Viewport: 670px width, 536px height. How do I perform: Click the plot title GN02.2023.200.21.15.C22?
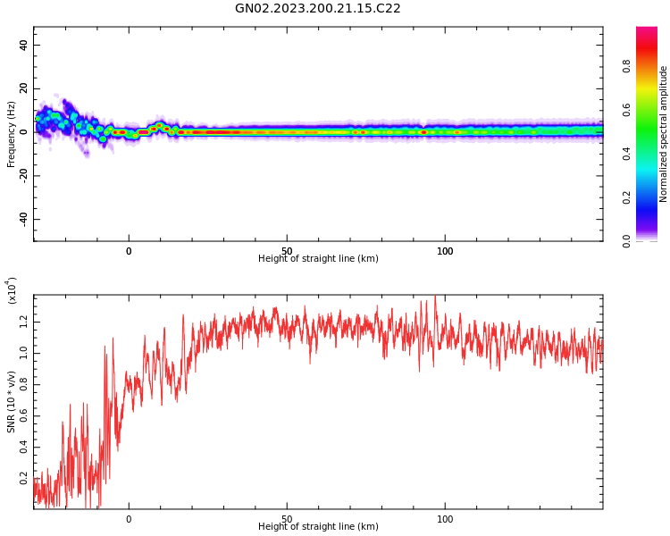tap(317, 9)
